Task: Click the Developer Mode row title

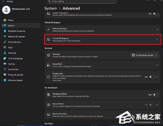Action: tap(60, 94)
